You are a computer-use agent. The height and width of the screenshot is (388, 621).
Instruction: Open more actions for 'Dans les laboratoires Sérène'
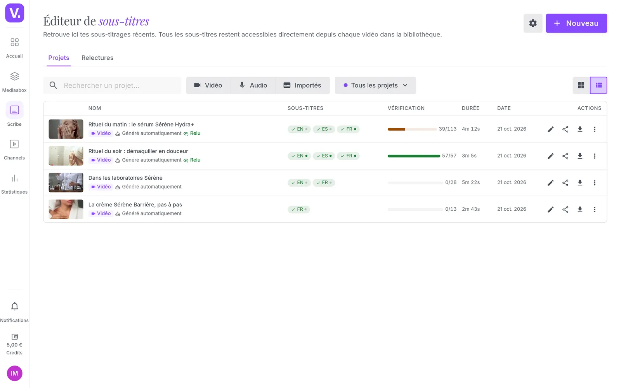click(x=595, y=183)
